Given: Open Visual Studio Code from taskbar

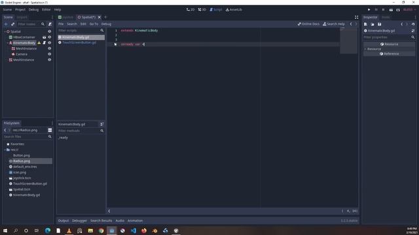Looking at the screenshot, I should click(x=134, y=230).
